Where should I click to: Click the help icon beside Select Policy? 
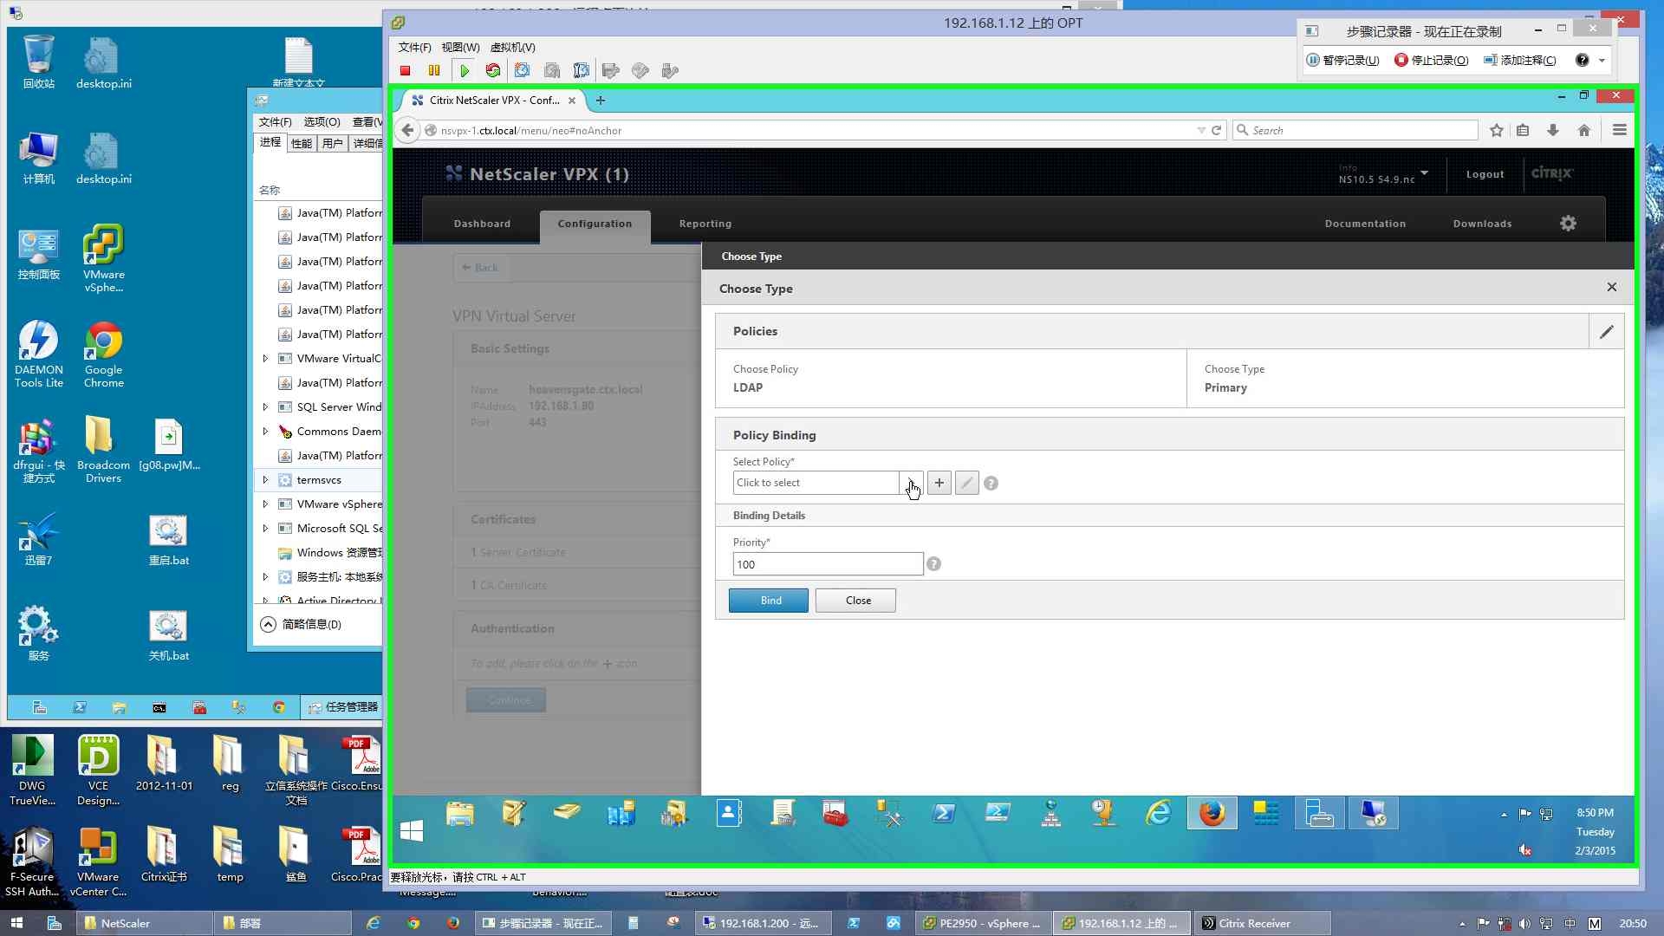pyautogui.click(x=991, y=484)
